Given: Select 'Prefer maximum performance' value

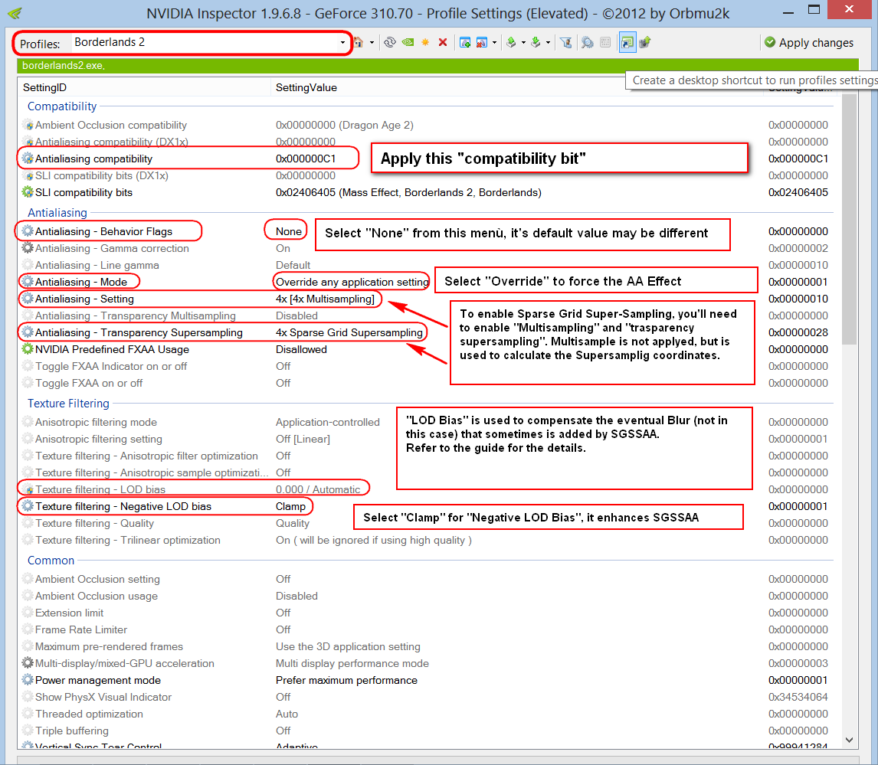Looking at the screenshot, I should click(346, 680).
